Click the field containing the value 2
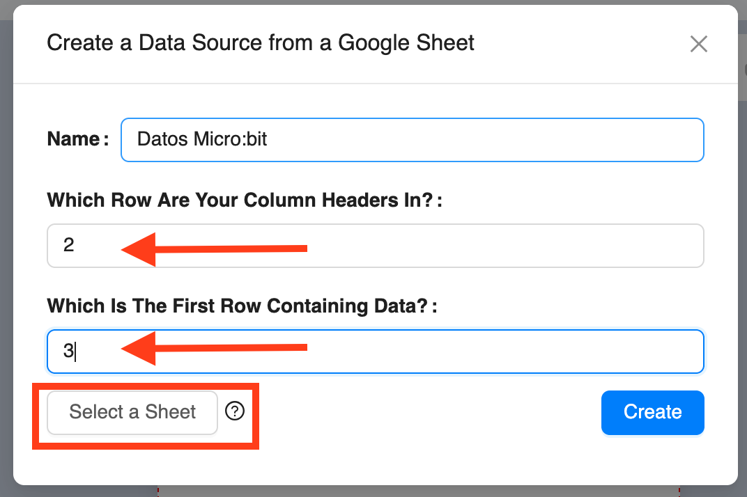Image resolution: width=747 pixels, height=497 pixels. [376, 245]
